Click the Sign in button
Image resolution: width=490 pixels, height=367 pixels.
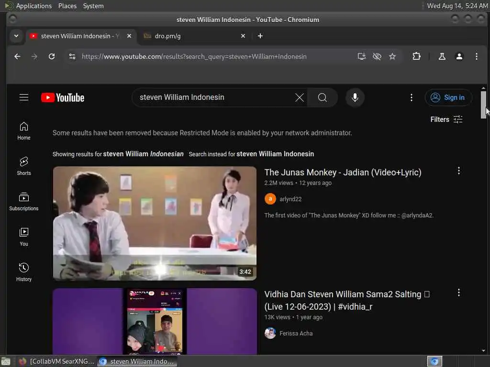click(447, 97)
